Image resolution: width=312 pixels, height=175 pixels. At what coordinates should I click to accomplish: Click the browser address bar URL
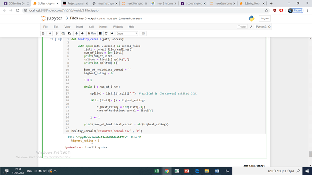coord(63,10)
